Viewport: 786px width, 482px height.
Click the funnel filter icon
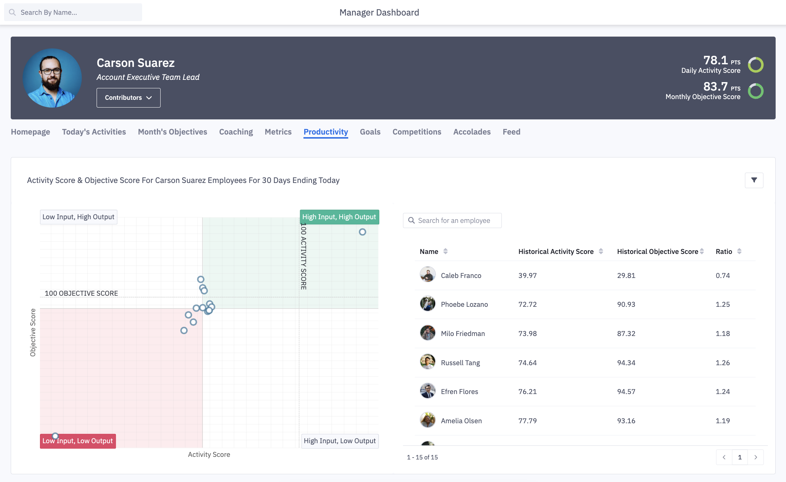(x=754, y=180)
